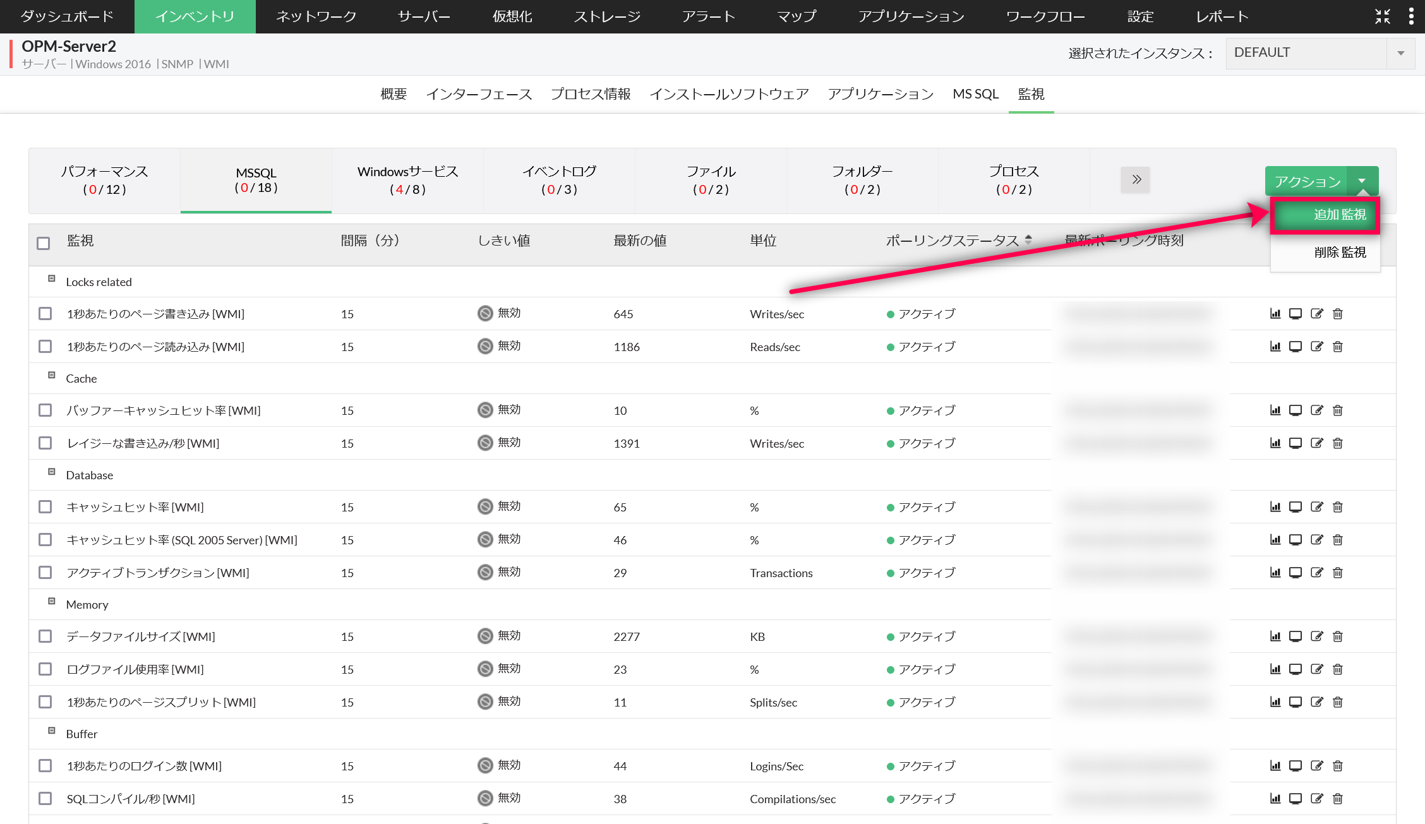This screenshot has width=1425, height=824.
Task: Click monitor icon for バッファーキャッシュヒット率 row
Action: click(1295, 410)
